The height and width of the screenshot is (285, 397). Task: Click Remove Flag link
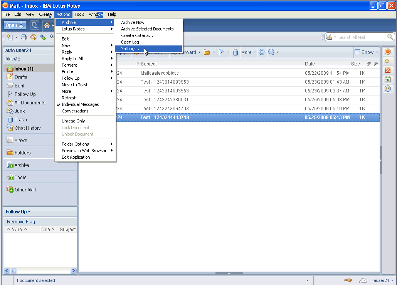click(21, 221)
